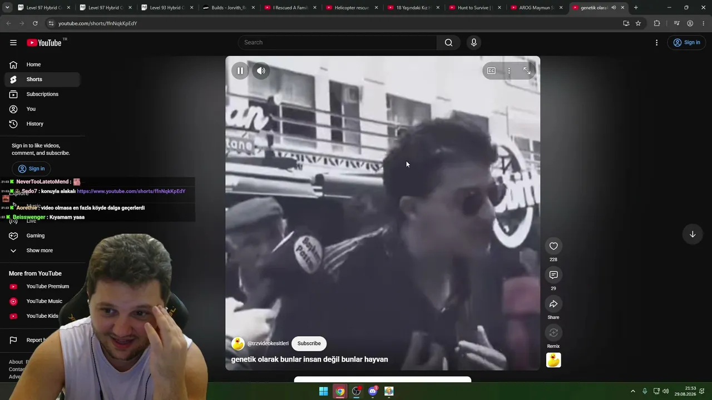Open the browser media controls

(x=676, y=23)
